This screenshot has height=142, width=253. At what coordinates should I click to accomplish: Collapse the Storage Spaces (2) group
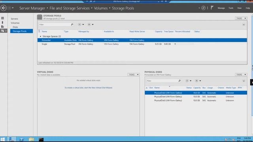point(40,36)
